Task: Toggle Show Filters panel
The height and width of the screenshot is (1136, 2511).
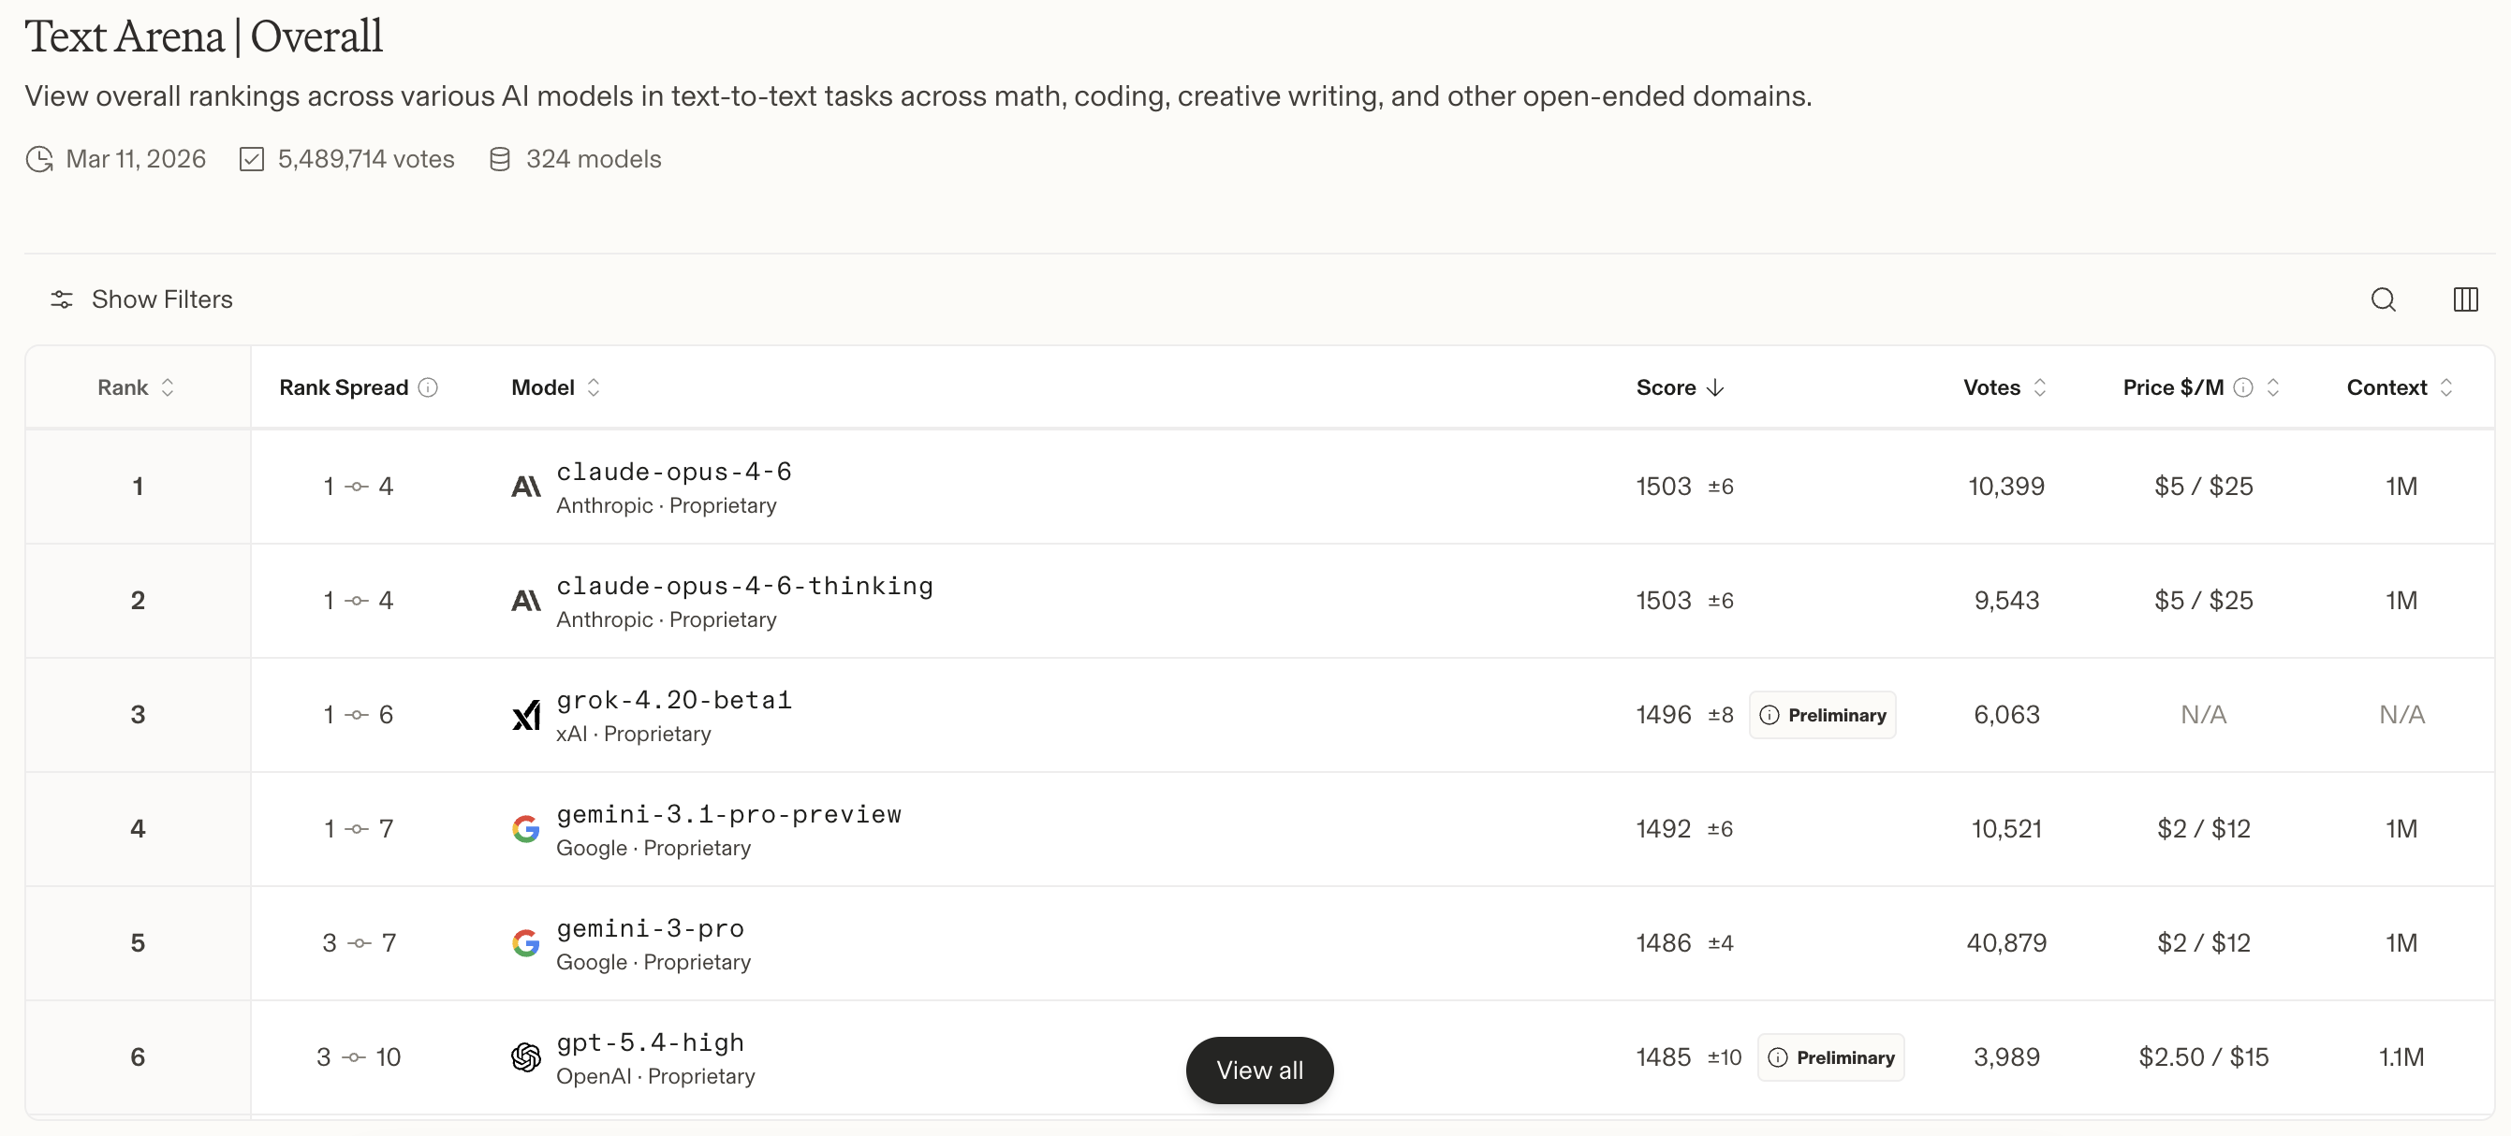Action: 142,299
